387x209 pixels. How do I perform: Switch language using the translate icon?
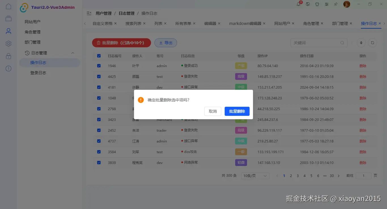click(x=307, y=4)
